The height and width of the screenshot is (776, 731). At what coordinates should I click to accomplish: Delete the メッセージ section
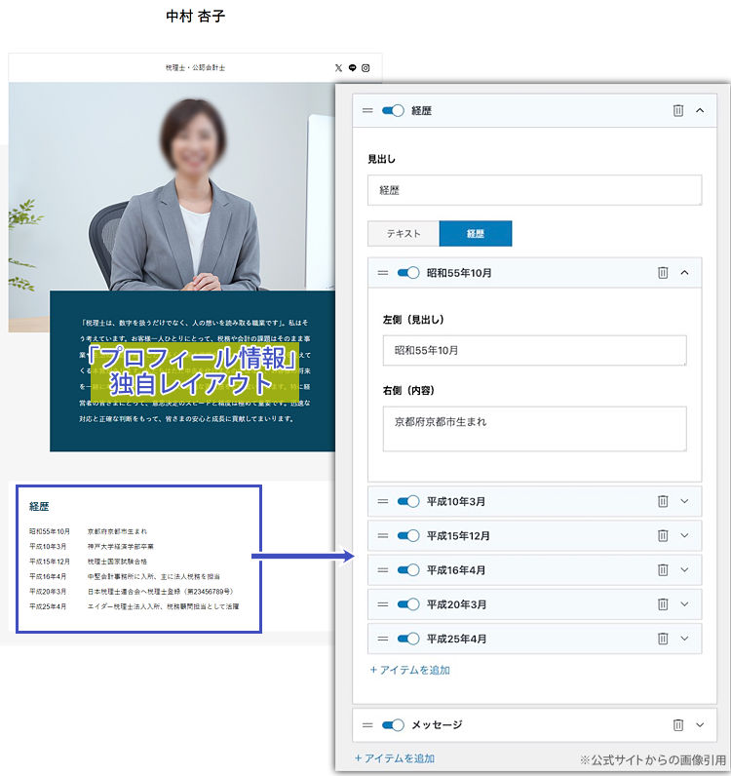678,725
